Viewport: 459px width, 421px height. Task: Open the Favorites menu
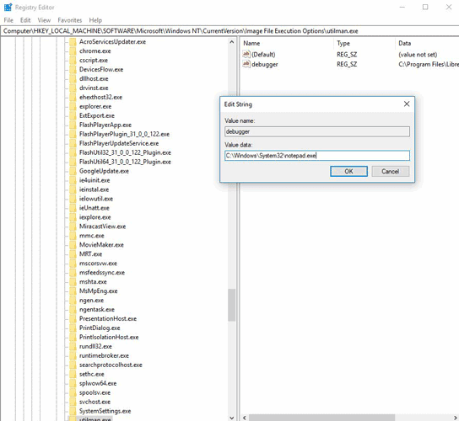pyautogui.click(x=70, y=20)
